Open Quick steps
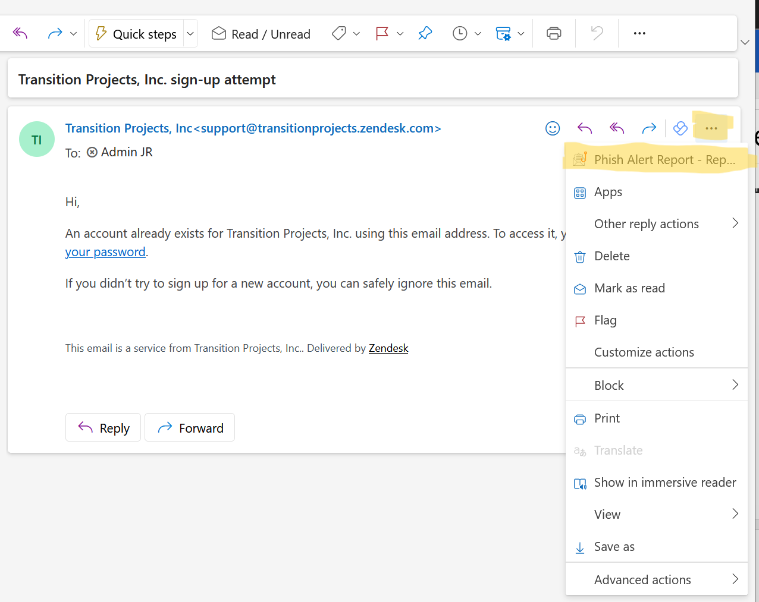Viewport: 759px width, 602px height. [136, 34]
